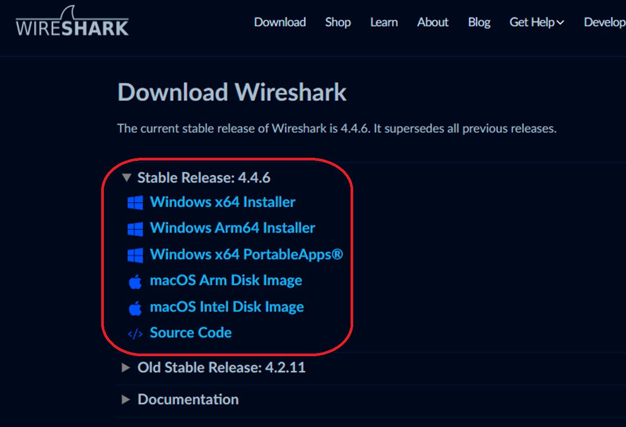Download the Windows x64 Installer
626x427 pixels.
pos(223,202)
